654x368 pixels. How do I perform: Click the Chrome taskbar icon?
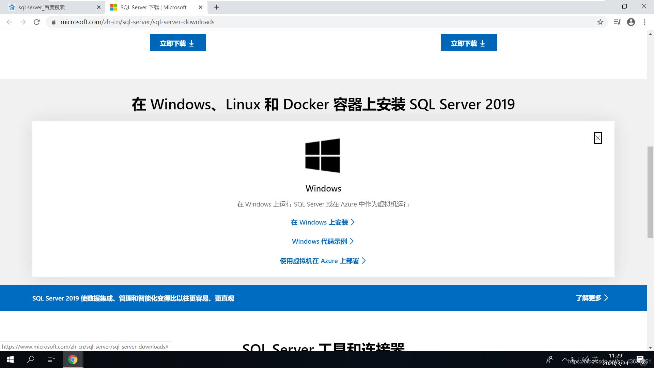click(73, 359)
